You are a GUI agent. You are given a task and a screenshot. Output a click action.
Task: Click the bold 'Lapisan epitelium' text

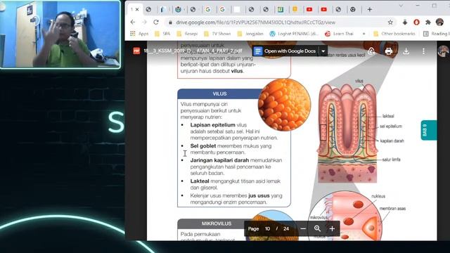coord(212,125)
